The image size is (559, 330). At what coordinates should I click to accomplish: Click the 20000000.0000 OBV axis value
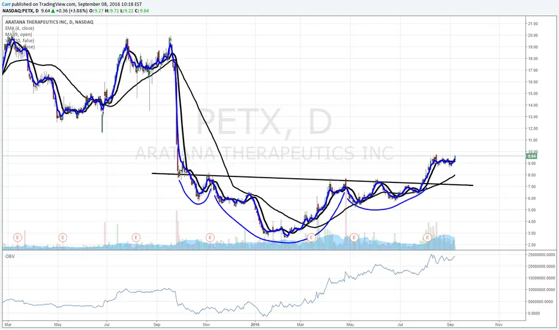(x=541, y=266)
